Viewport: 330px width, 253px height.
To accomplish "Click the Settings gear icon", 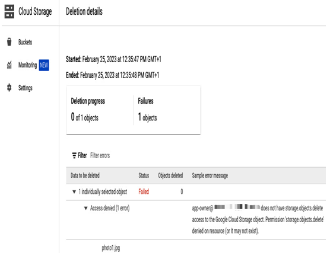I will click(9, 88).
